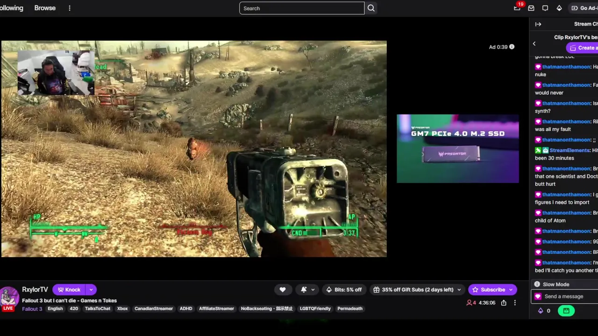Image resolution: width=598 pixels, height=336 pixels.
Task: Open the three-dot menu next to Browse
Action: point(69,8)
